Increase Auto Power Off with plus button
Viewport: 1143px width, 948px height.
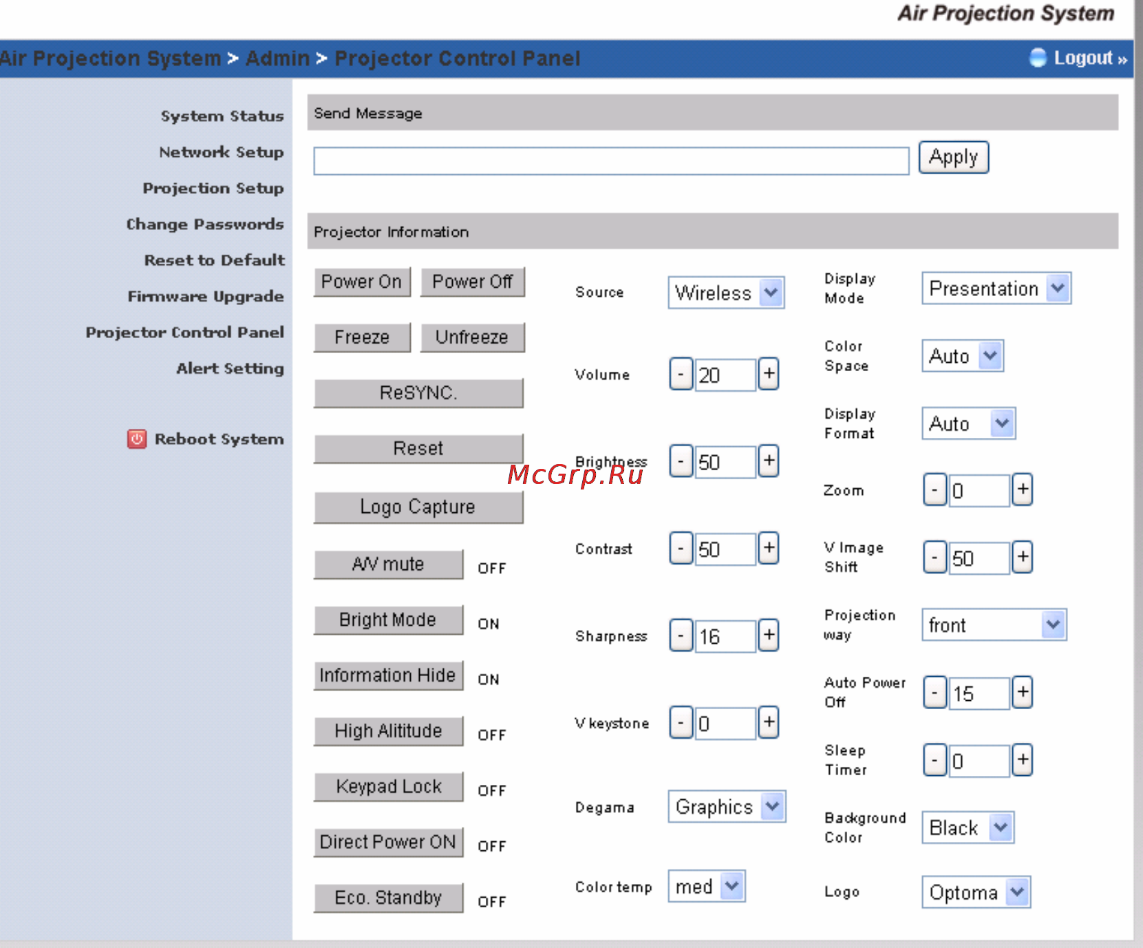click(x=1023, y=693)
